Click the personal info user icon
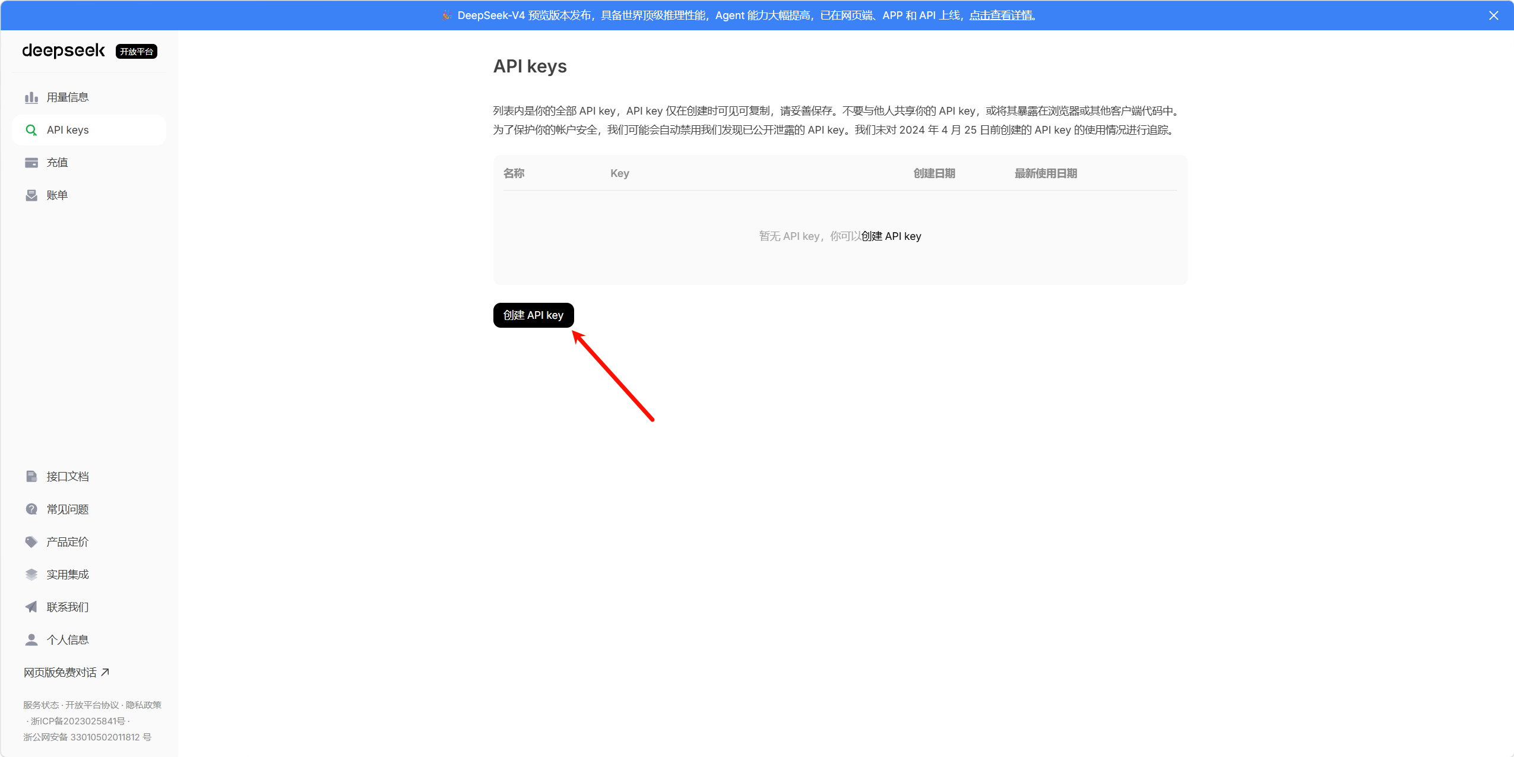 31,640
